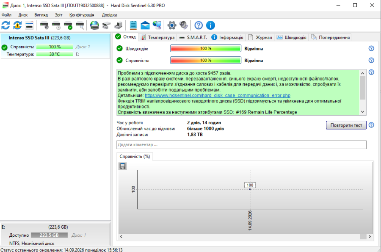Click the disk icon with green checkmark
This screenshot has width=381, height=252.
(68, 25)
